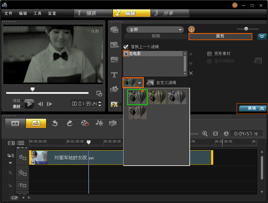Select the third gray filter preset
Viewport: 268px width, 203px height.
pos(177,97)
